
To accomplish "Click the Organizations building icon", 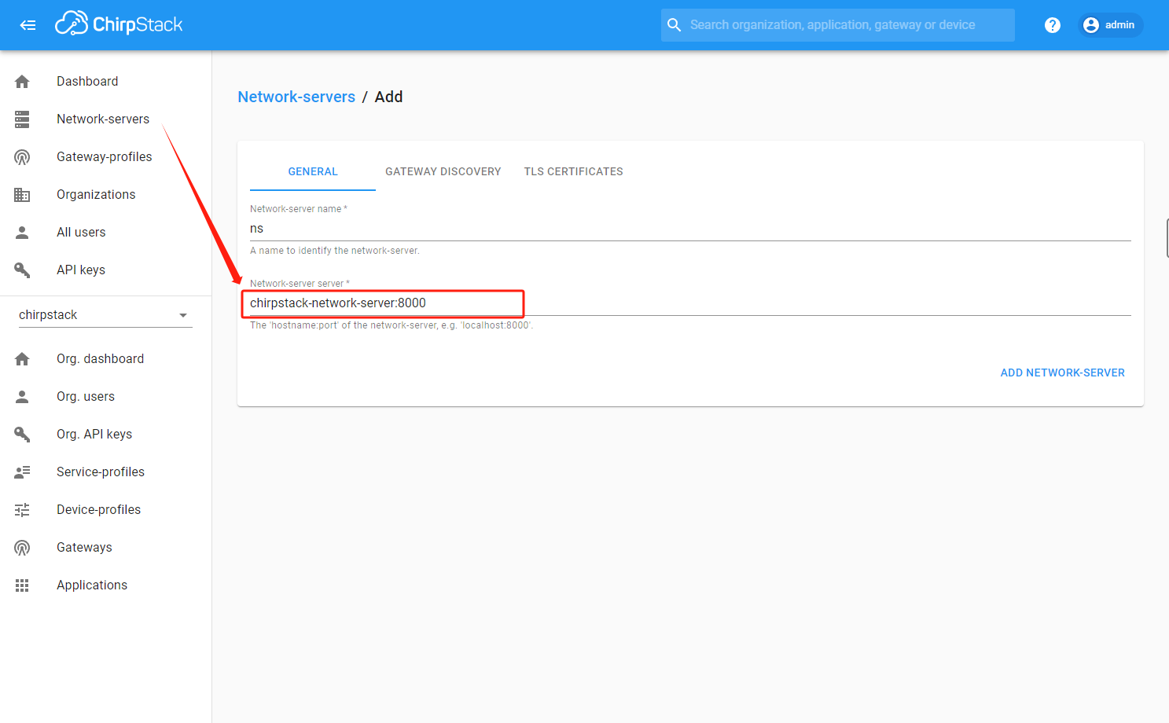I will point(22,195).
